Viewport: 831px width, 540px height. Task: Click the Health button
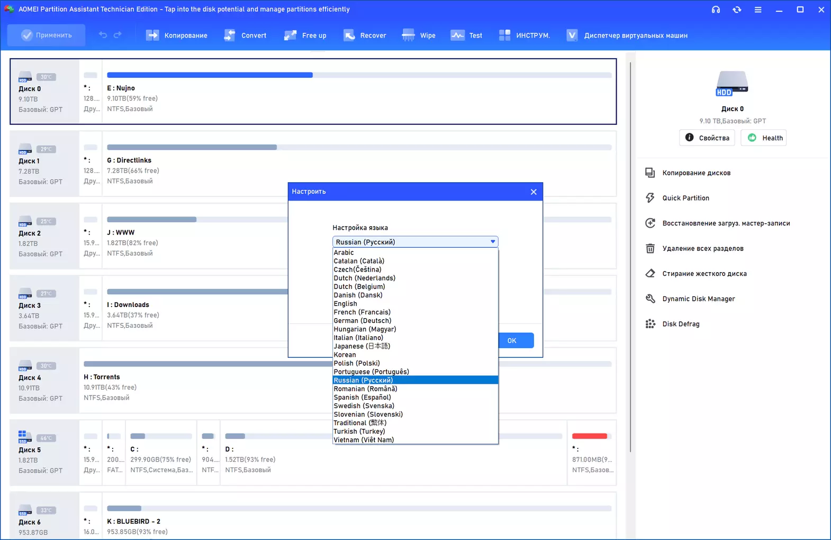[764, 138]
